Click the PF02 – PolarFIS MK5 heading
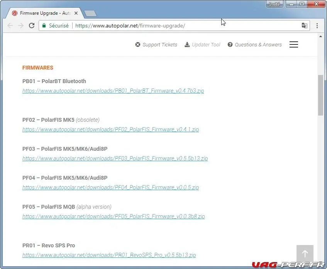 [48, 120]
